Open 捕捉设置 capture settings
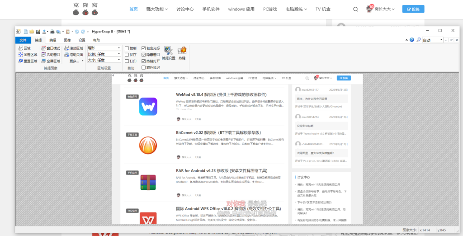The width and height of the screenshot is (463, 236). 169,53
